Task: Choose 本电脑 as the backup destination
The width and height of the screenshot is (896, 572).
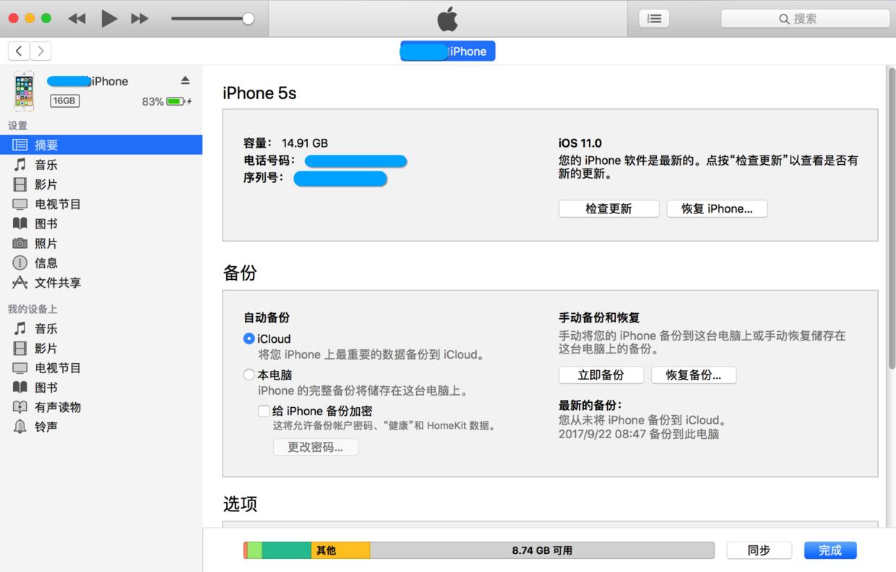Action: [249, 375]
